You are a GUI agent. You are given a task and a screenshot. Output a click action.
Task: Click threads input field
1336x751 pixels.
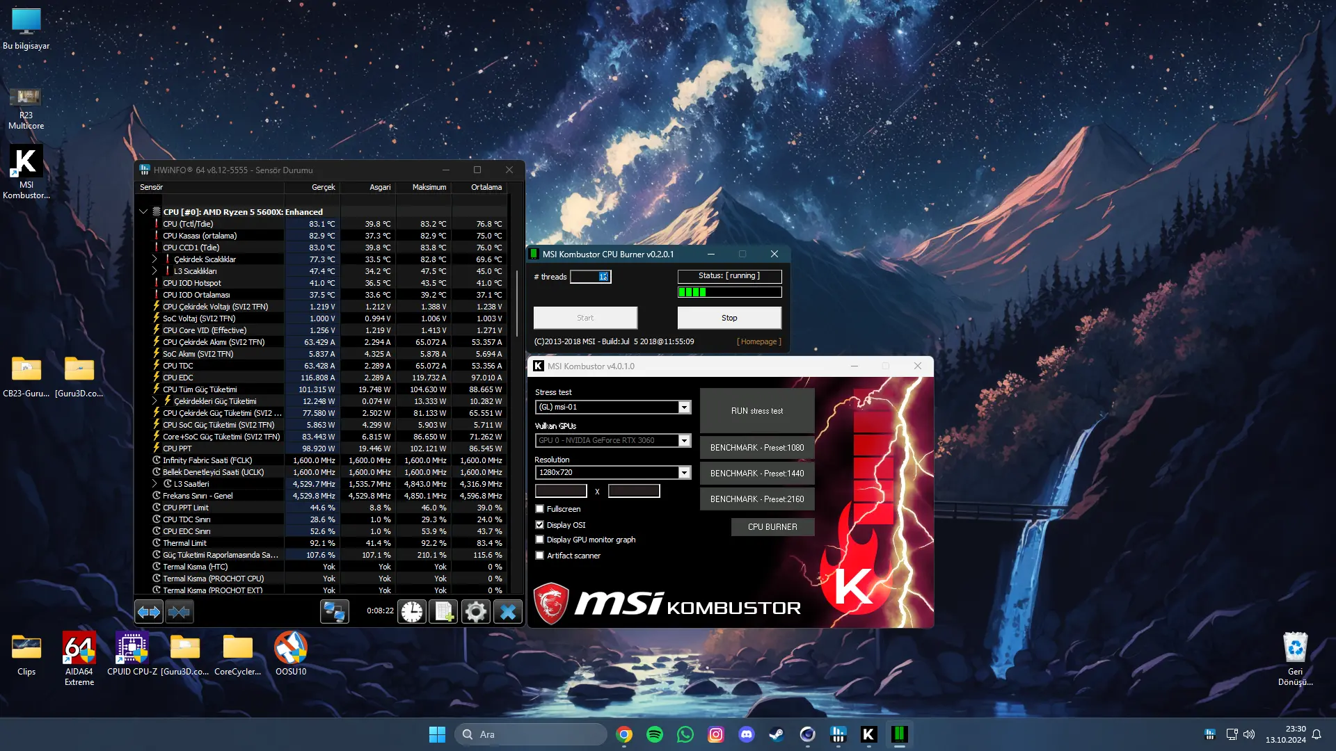[x=590, y=277]
